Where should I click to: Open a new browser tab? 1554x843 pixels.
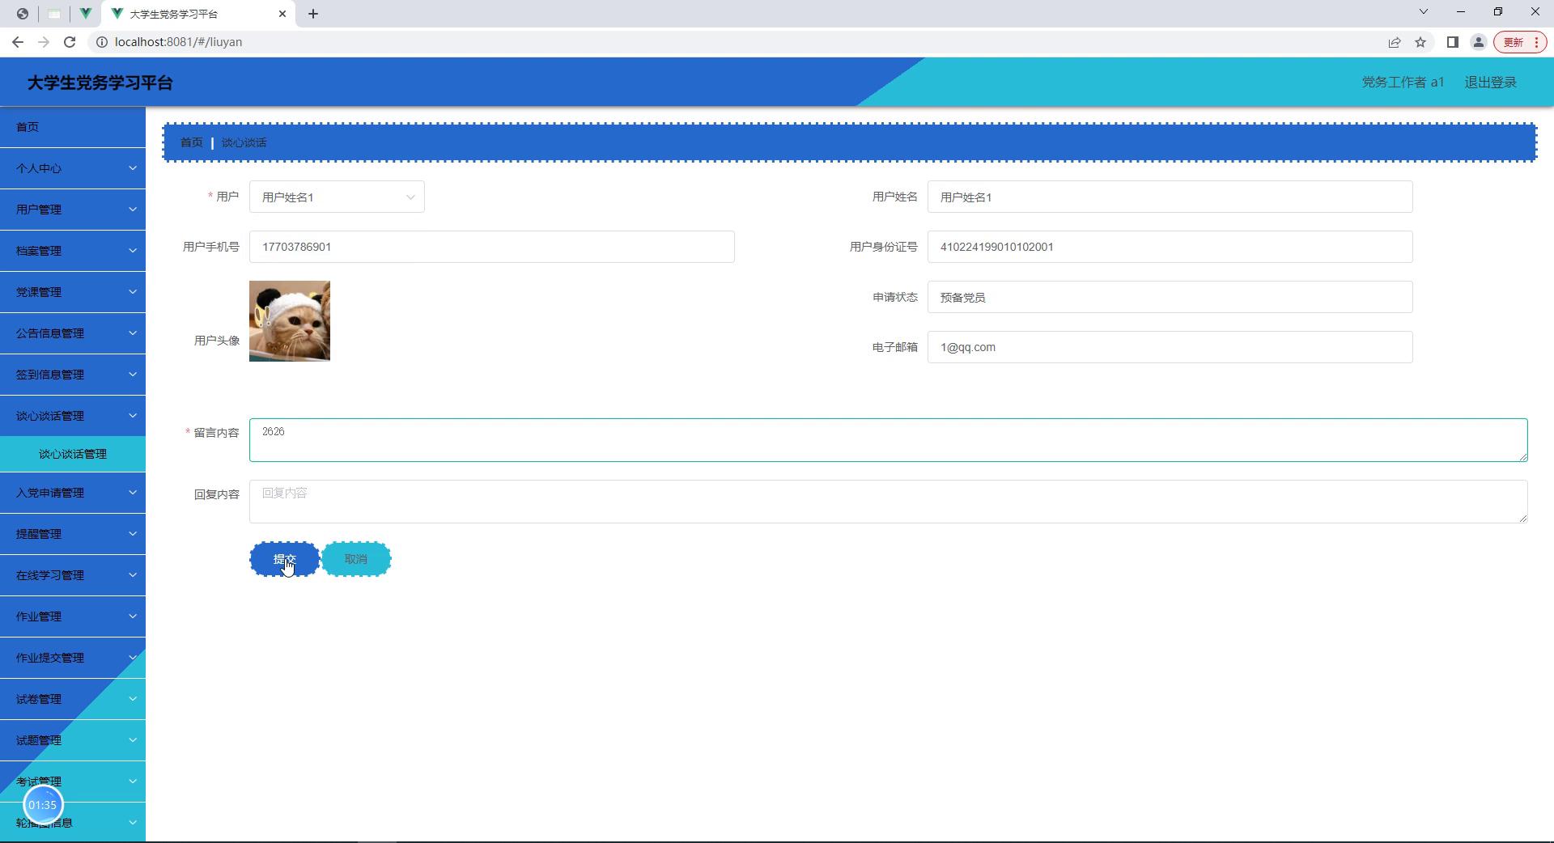coord(313,14)
